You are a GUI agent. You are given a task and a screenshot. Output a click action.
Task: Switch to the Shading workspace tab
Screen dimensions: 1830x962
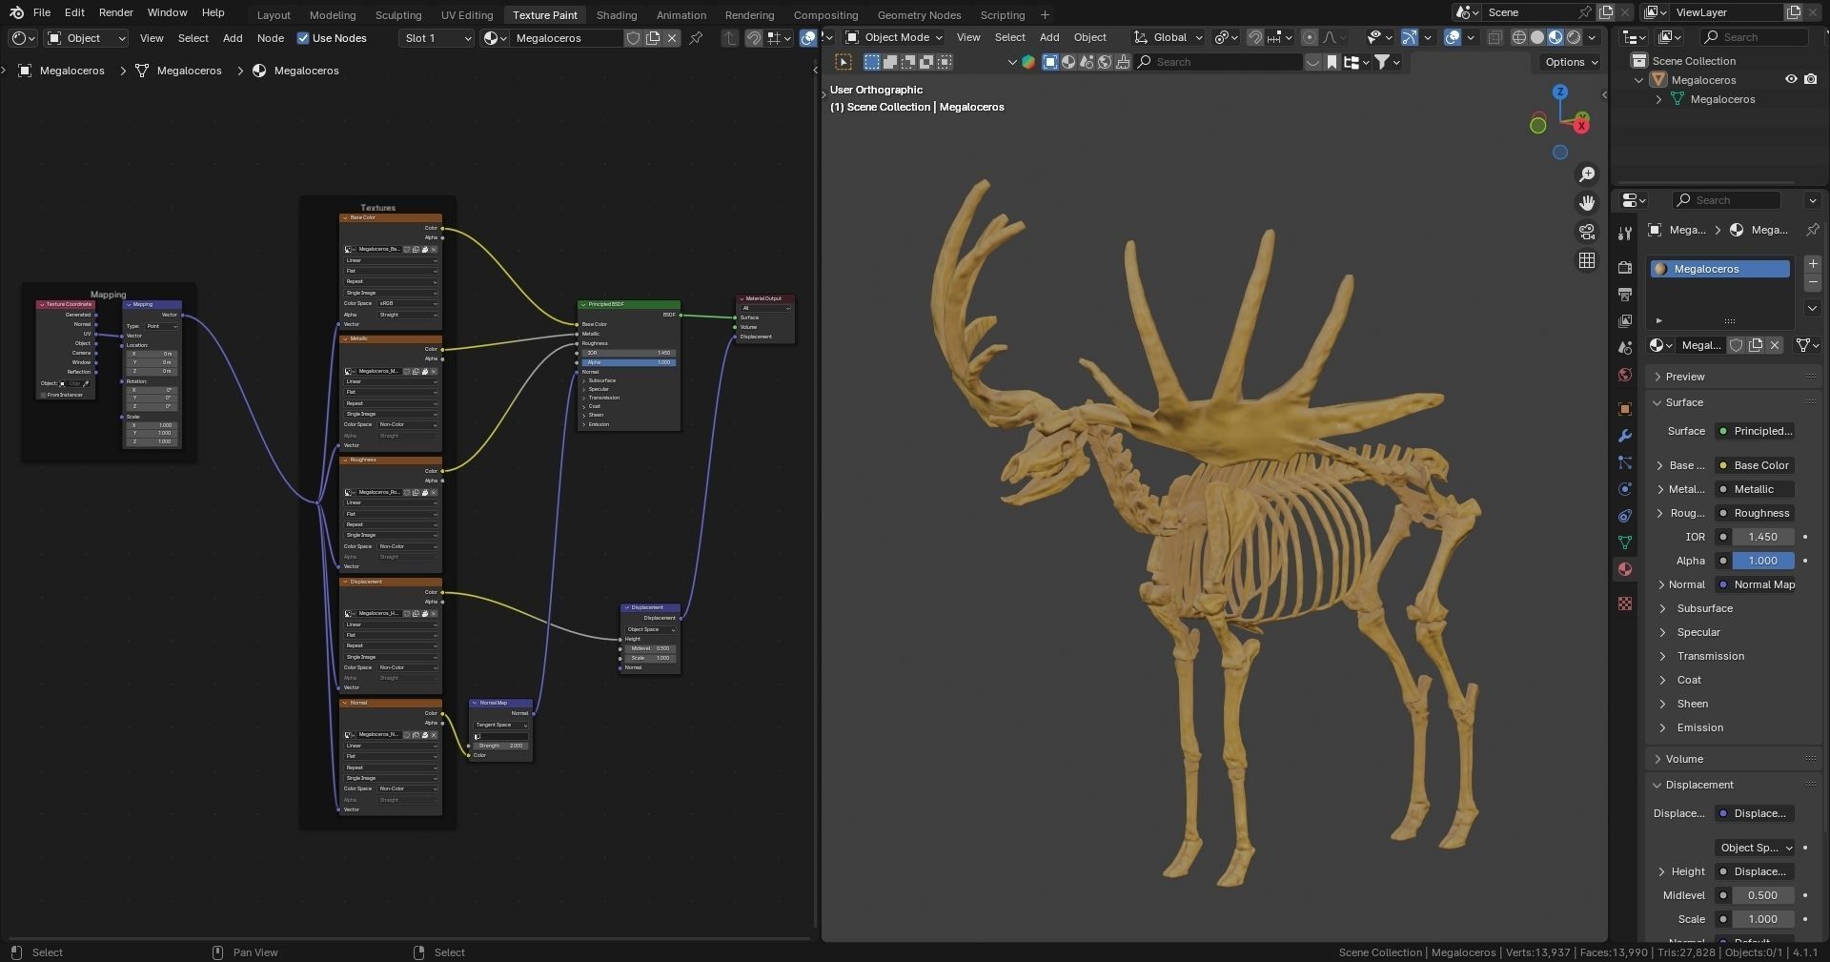617,14
